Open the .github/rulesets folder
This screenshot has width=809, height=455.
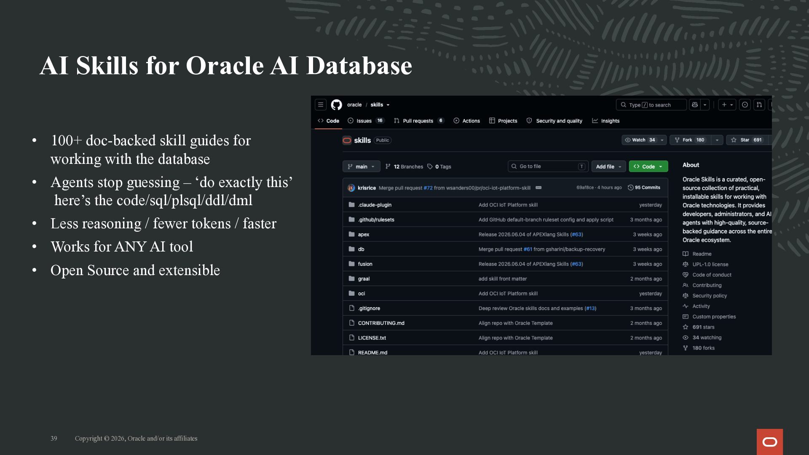pos(376,219)
